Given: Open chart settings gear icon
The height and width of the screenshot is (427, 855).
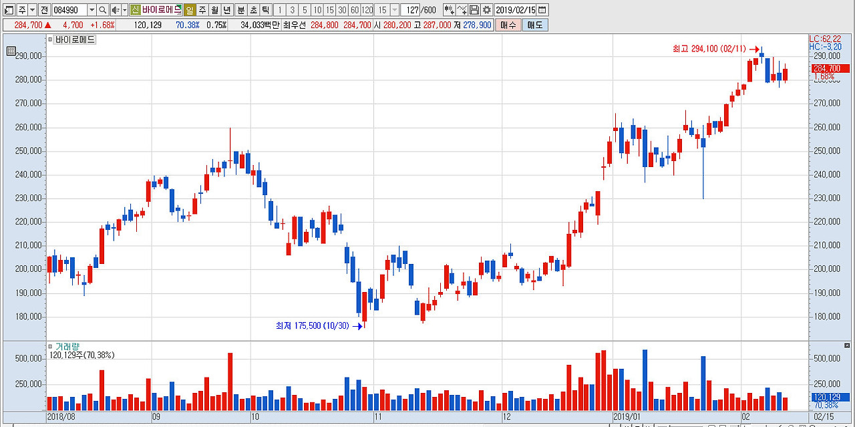Looking at the screenshot, I should coord(486,10).
